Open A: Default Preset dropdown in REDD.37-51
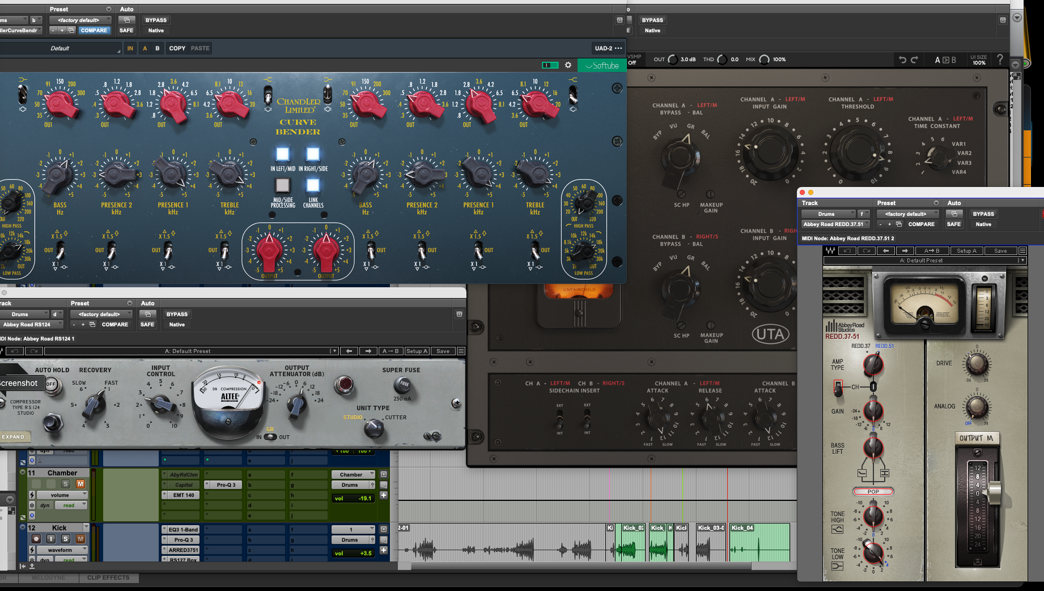The image size is (1044, 591). [925, 261]
